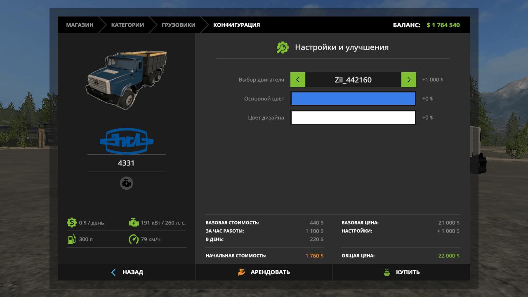Click the engine power icon

tap(134, 223)
